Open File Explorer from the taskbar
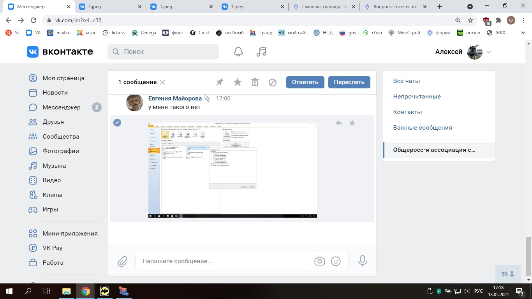Screen dimensions: 532x299 click(x=67, y=291)
